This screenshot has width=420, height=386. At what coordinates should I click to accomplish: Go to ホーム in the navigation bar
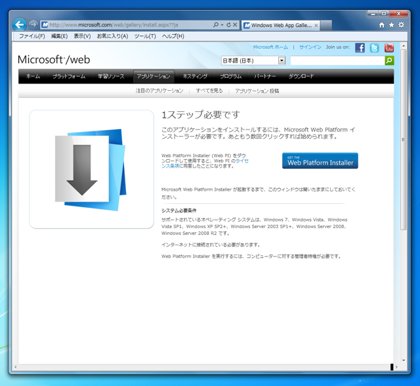33,76
